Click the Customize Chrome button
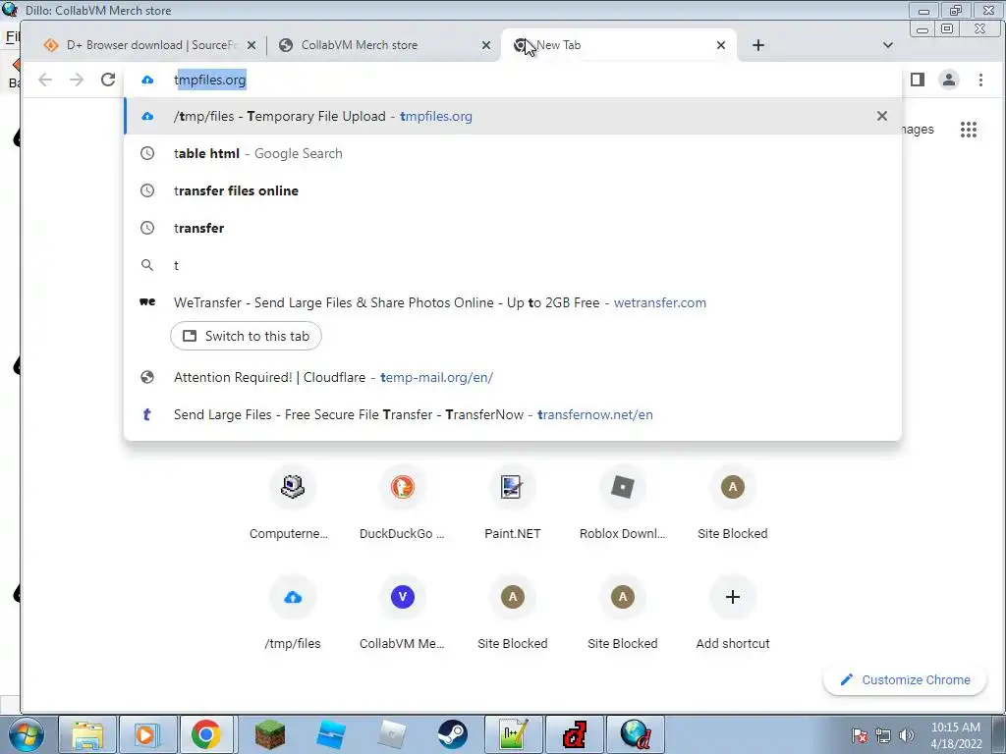Image resolution: width=1006 pixels, height=754 pixels. (x=905, y=679)
